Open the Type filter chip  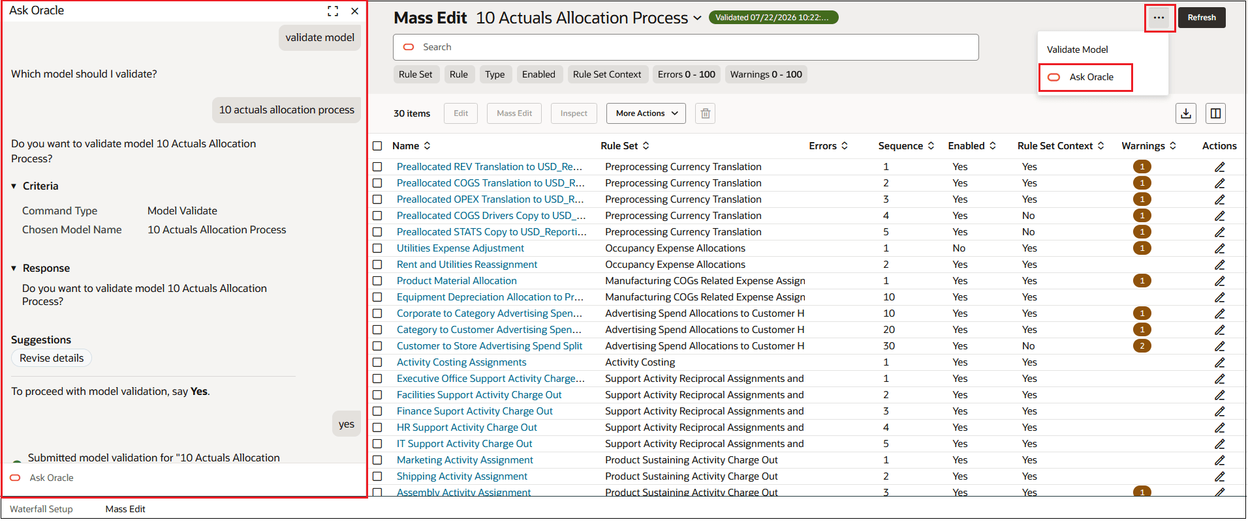495,74
